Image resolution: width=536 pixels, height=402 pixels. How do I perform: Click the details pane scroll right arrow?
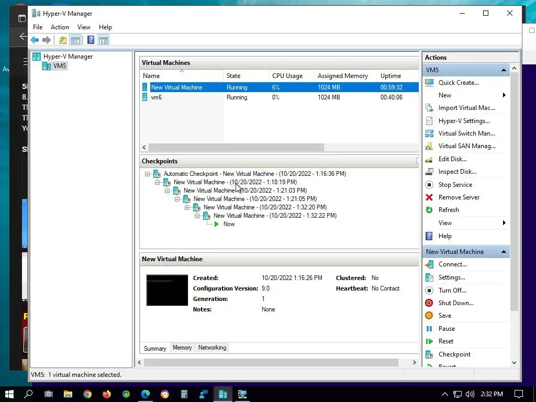pyautogui.click(x=415, y=362)
